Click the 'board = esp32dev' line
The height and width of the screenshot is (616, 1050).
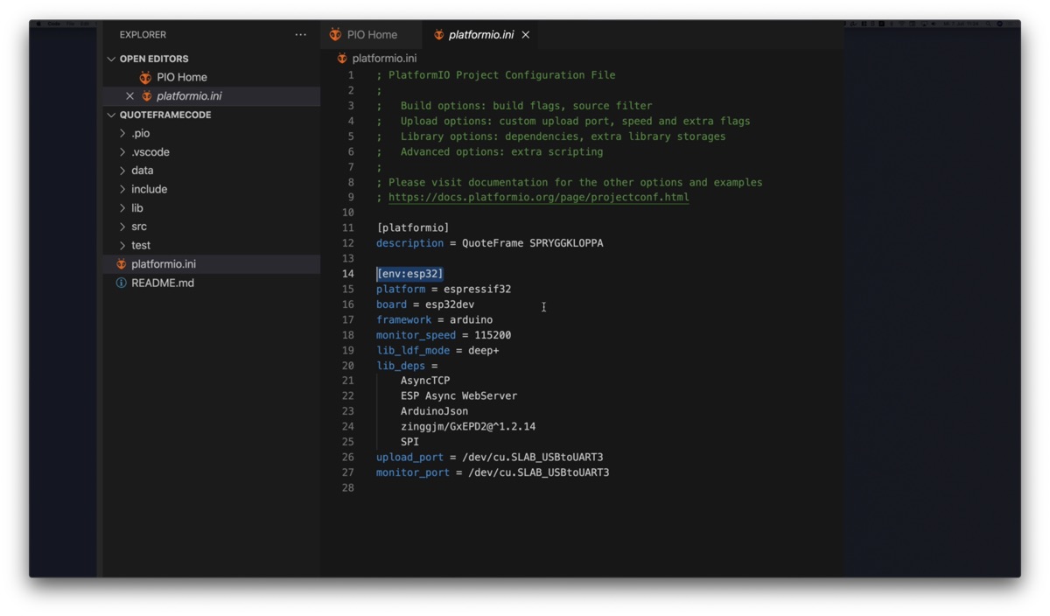(425, 304)
